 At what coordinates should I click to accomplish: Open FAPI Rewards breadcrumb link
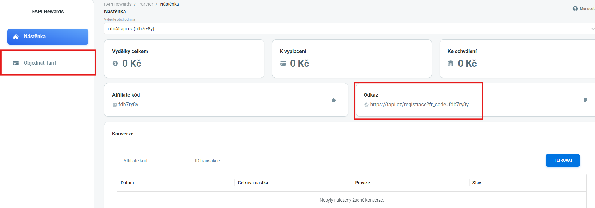click(118, 4)
